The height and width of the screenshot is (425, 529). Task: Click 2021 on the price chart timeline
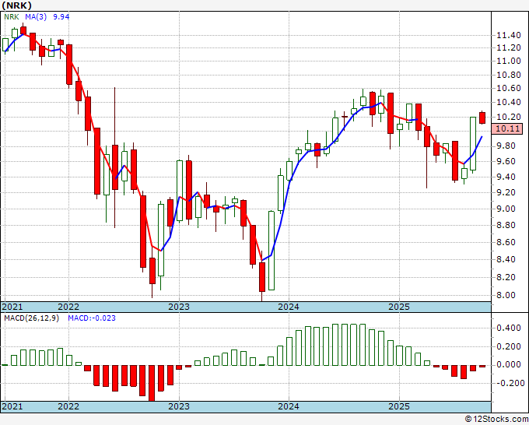coord(12,307)
